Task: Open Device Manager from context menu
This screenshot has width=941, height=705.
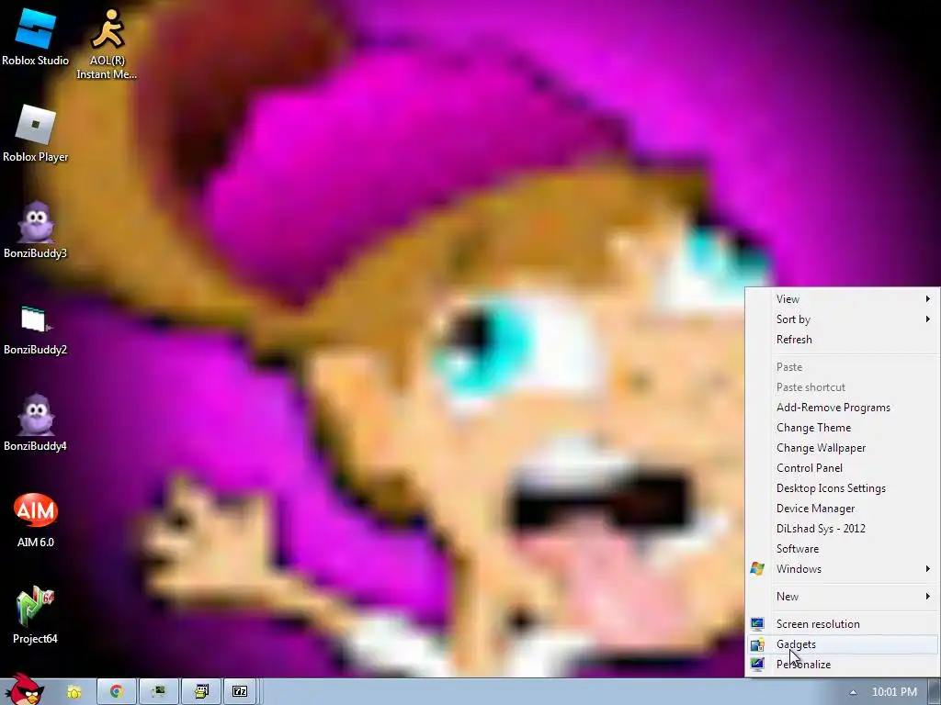Action: point(842,509)
